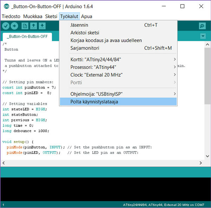
Task: Expand the Clock: "External 20 MHz" submenu
Action: pos(118,75)
